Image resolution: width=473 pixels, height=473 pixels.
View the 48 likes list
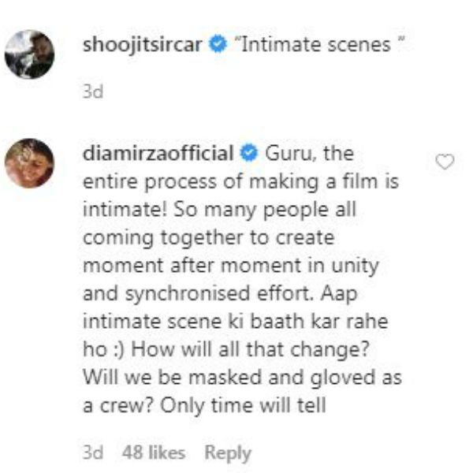154,453
